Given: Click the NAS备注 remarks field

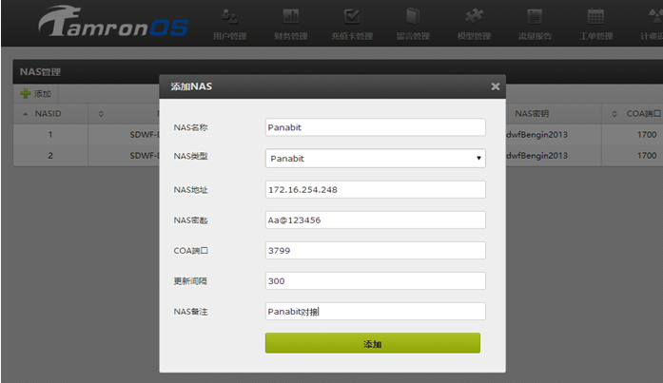Looking at the screenshot, I should [375, 312].
